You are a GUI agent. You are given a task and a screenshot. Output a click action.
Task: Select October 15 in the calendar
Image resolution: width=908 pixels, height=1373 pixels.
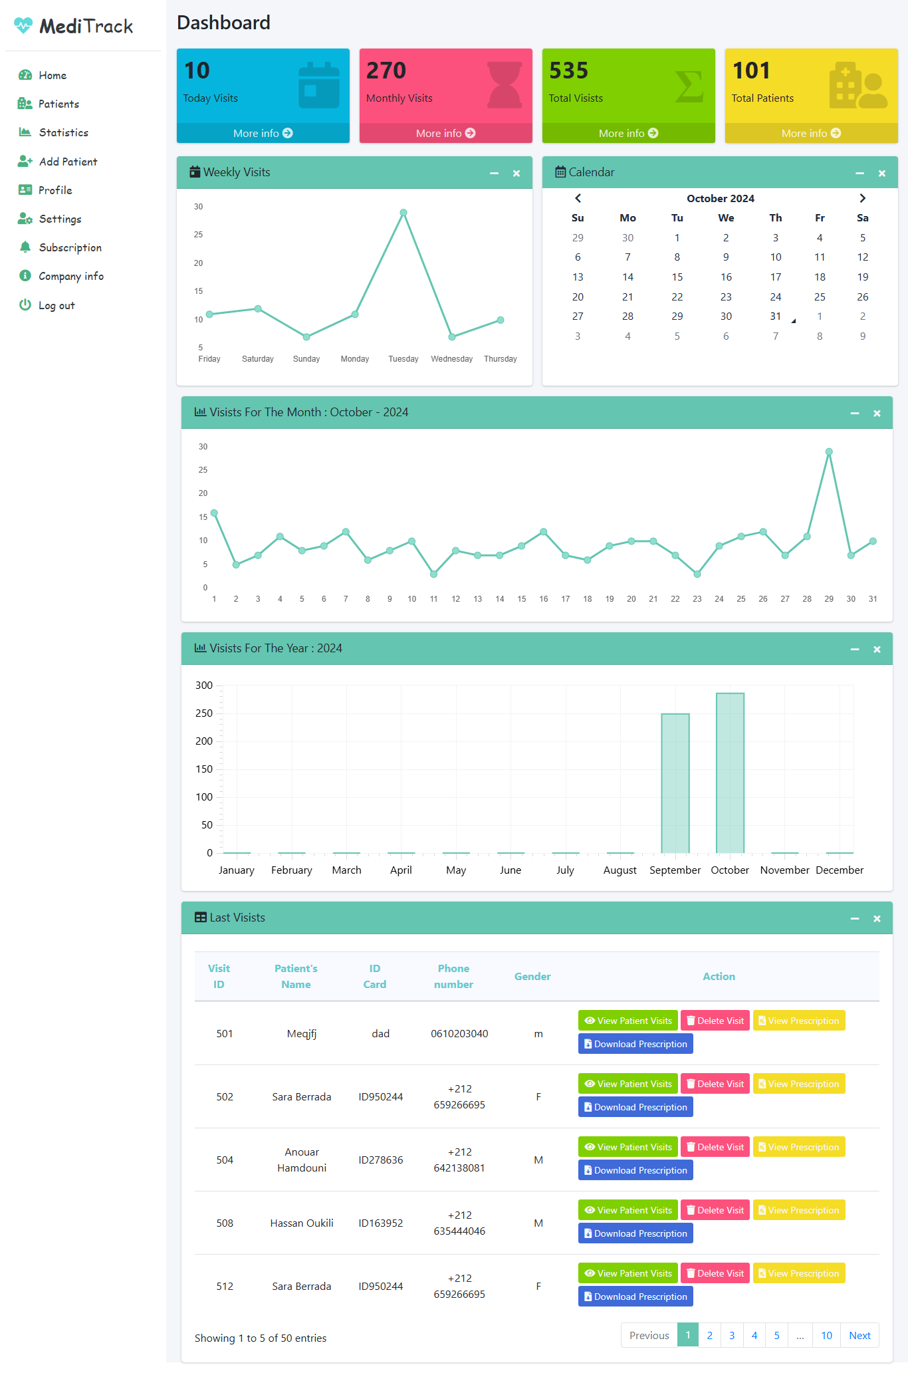pos(677,277)
